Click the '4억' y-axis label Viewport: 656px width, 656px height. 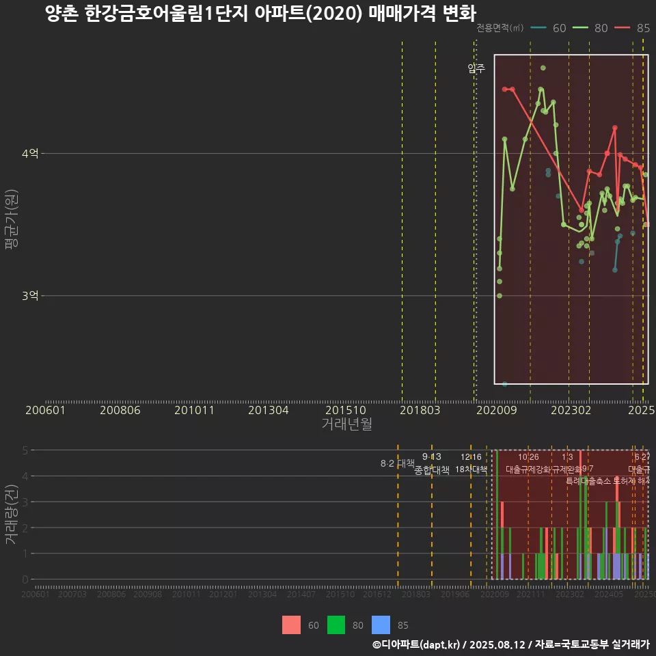pyautogui.click(x=30, y=154)
